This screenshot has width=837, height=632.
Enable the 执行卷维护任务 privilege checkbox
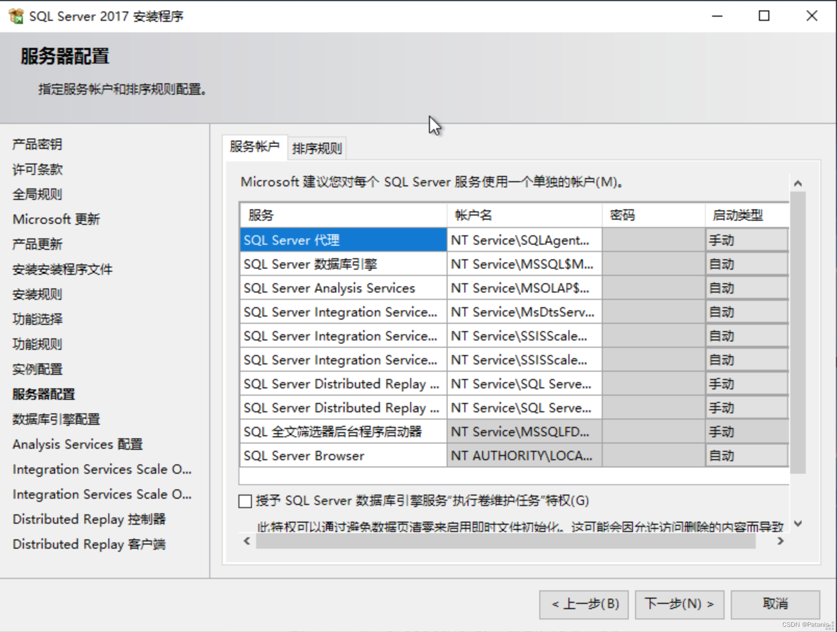pyautogui.click(x=245, y=501)
